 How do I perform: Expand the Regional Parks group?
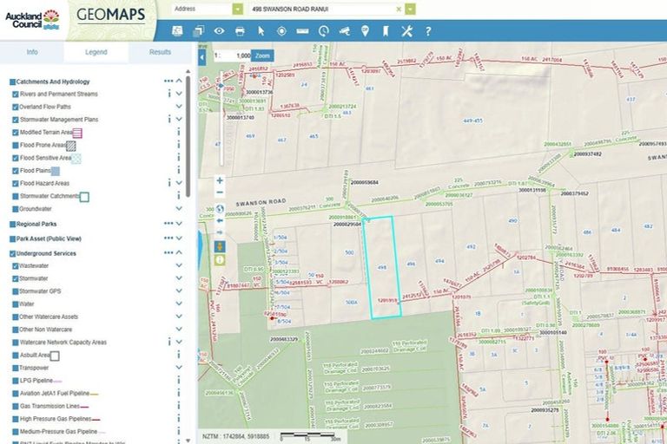(179, 224)
